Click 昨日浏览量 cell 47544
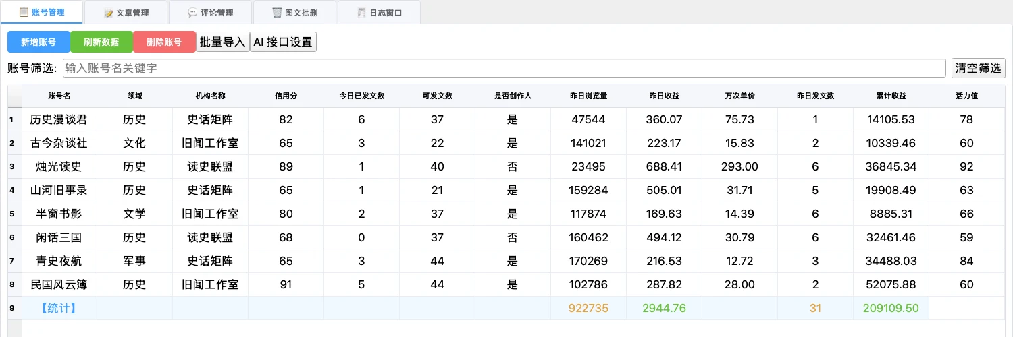 point(588,119)
